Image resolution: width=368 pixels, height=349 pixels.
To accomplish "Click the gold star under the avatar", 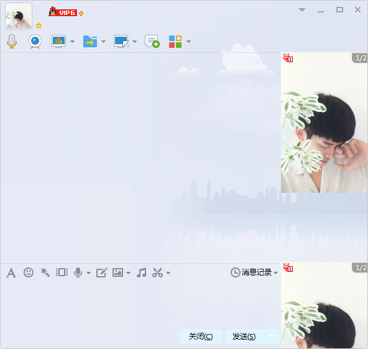I will click(x=39, y=26).
